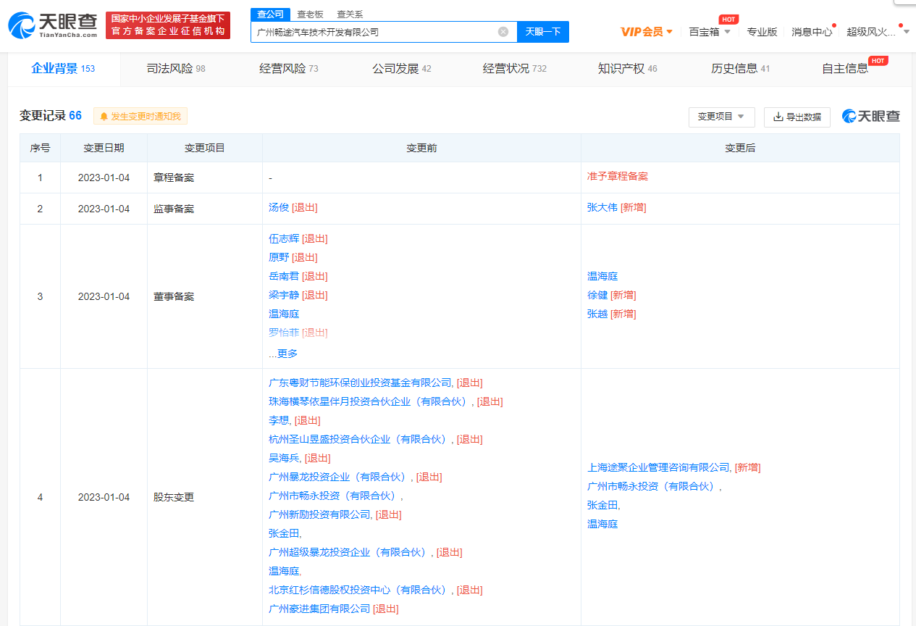Open 原野 person link

[279, 257]
